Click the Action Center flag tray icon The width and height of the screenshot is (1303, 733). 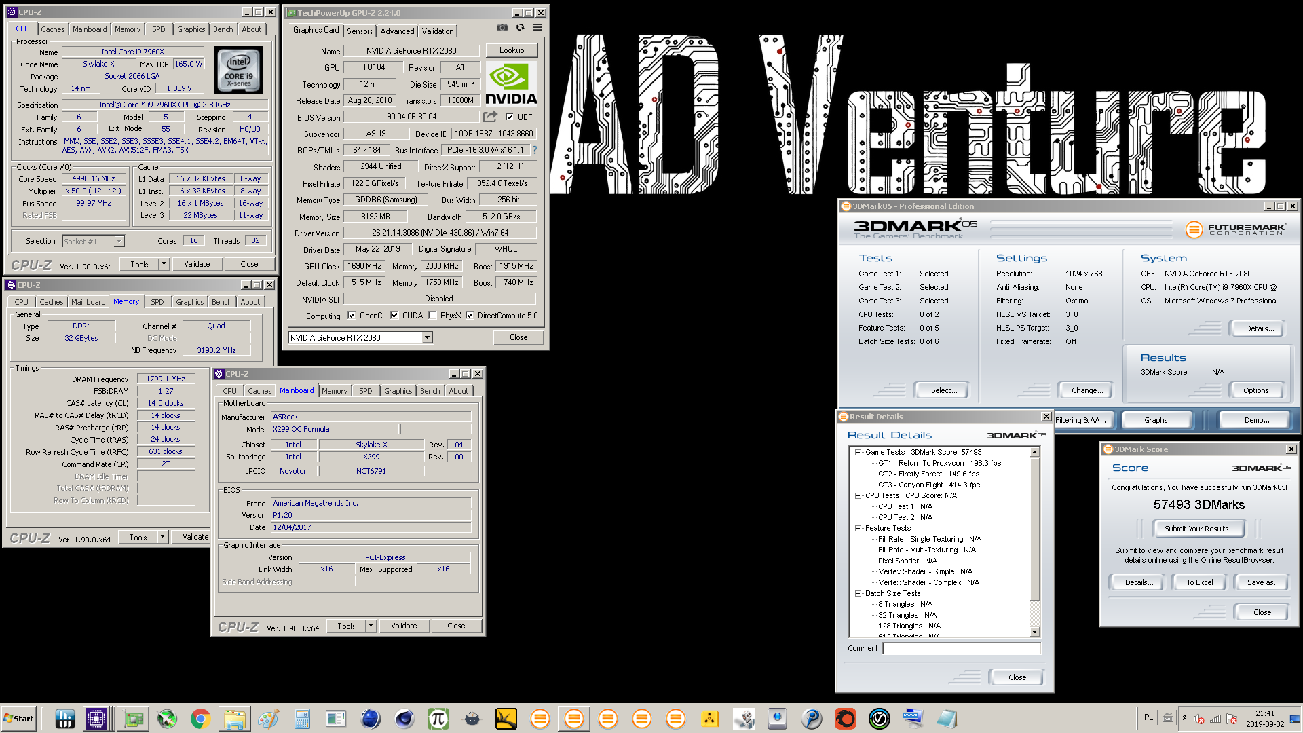click(1232, 718)
